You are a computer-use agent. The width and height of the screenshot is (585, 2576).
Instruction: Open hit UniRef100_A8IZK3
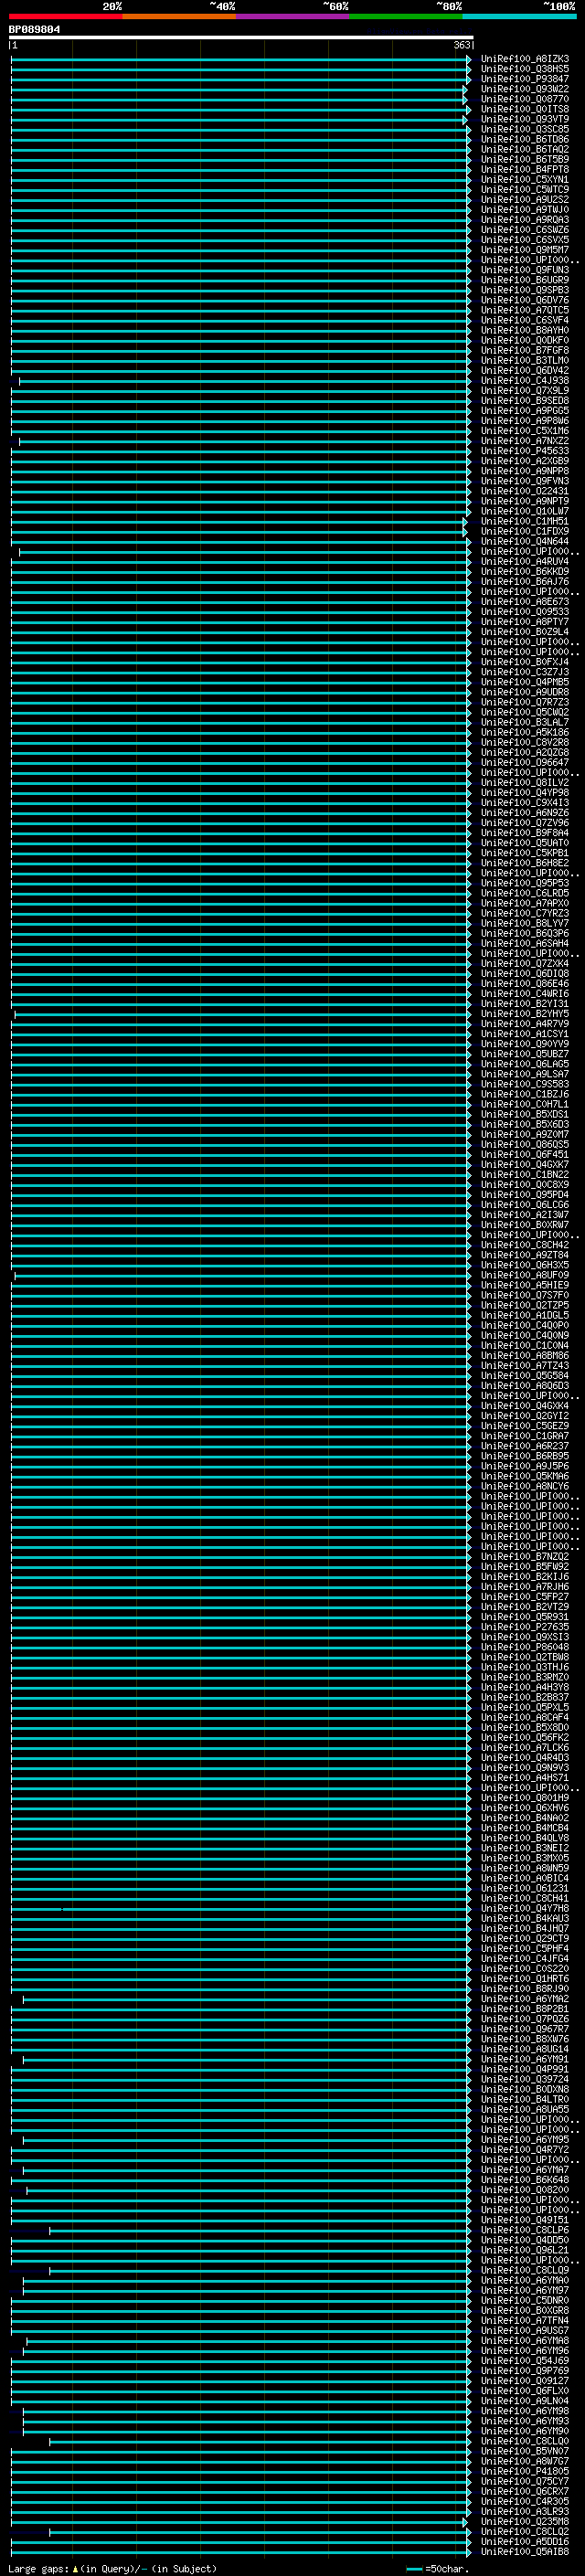click(x=524, y=59)
